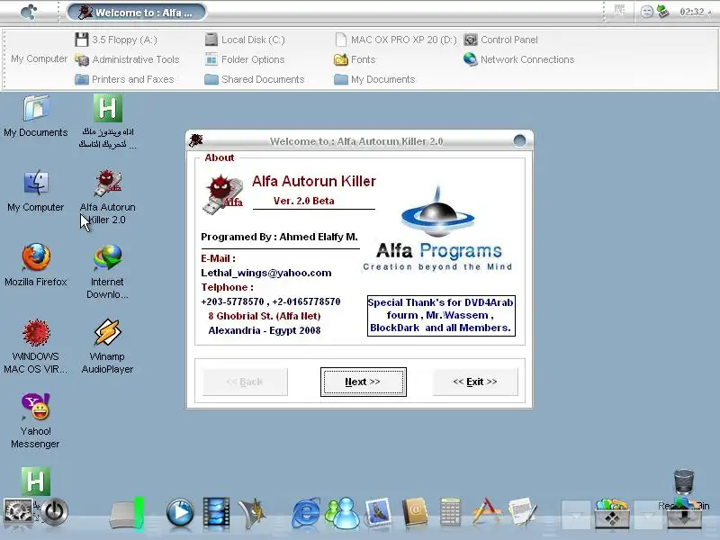Open the Messenger buddies dock icon
The image size is (720, 540).
point(343,512)
